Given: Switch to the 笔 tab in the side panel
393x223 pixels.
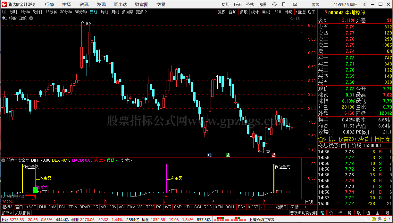Looking at the screenshot, I should 322,213.
